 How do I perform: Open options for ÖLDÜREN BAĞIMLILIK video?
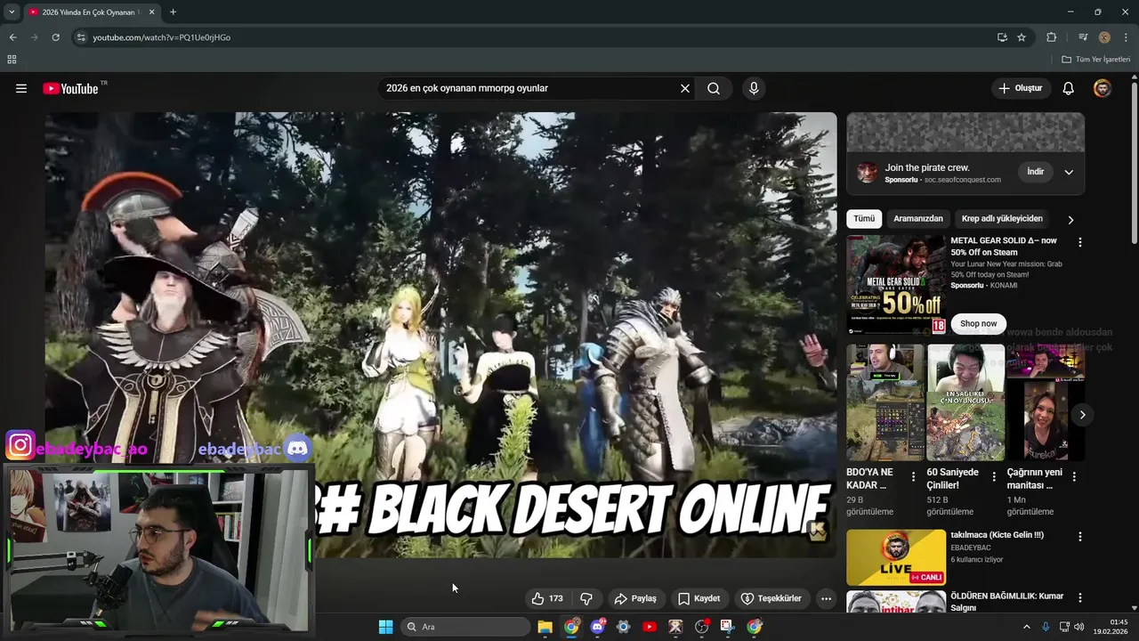[x=1080, y=597]
